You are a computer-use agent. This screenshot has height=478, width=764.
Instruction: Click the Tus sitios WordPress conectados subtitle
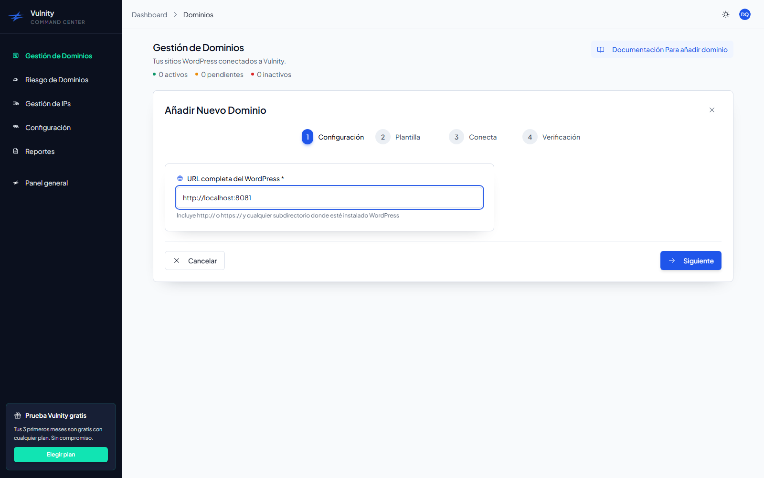[219, 61]
